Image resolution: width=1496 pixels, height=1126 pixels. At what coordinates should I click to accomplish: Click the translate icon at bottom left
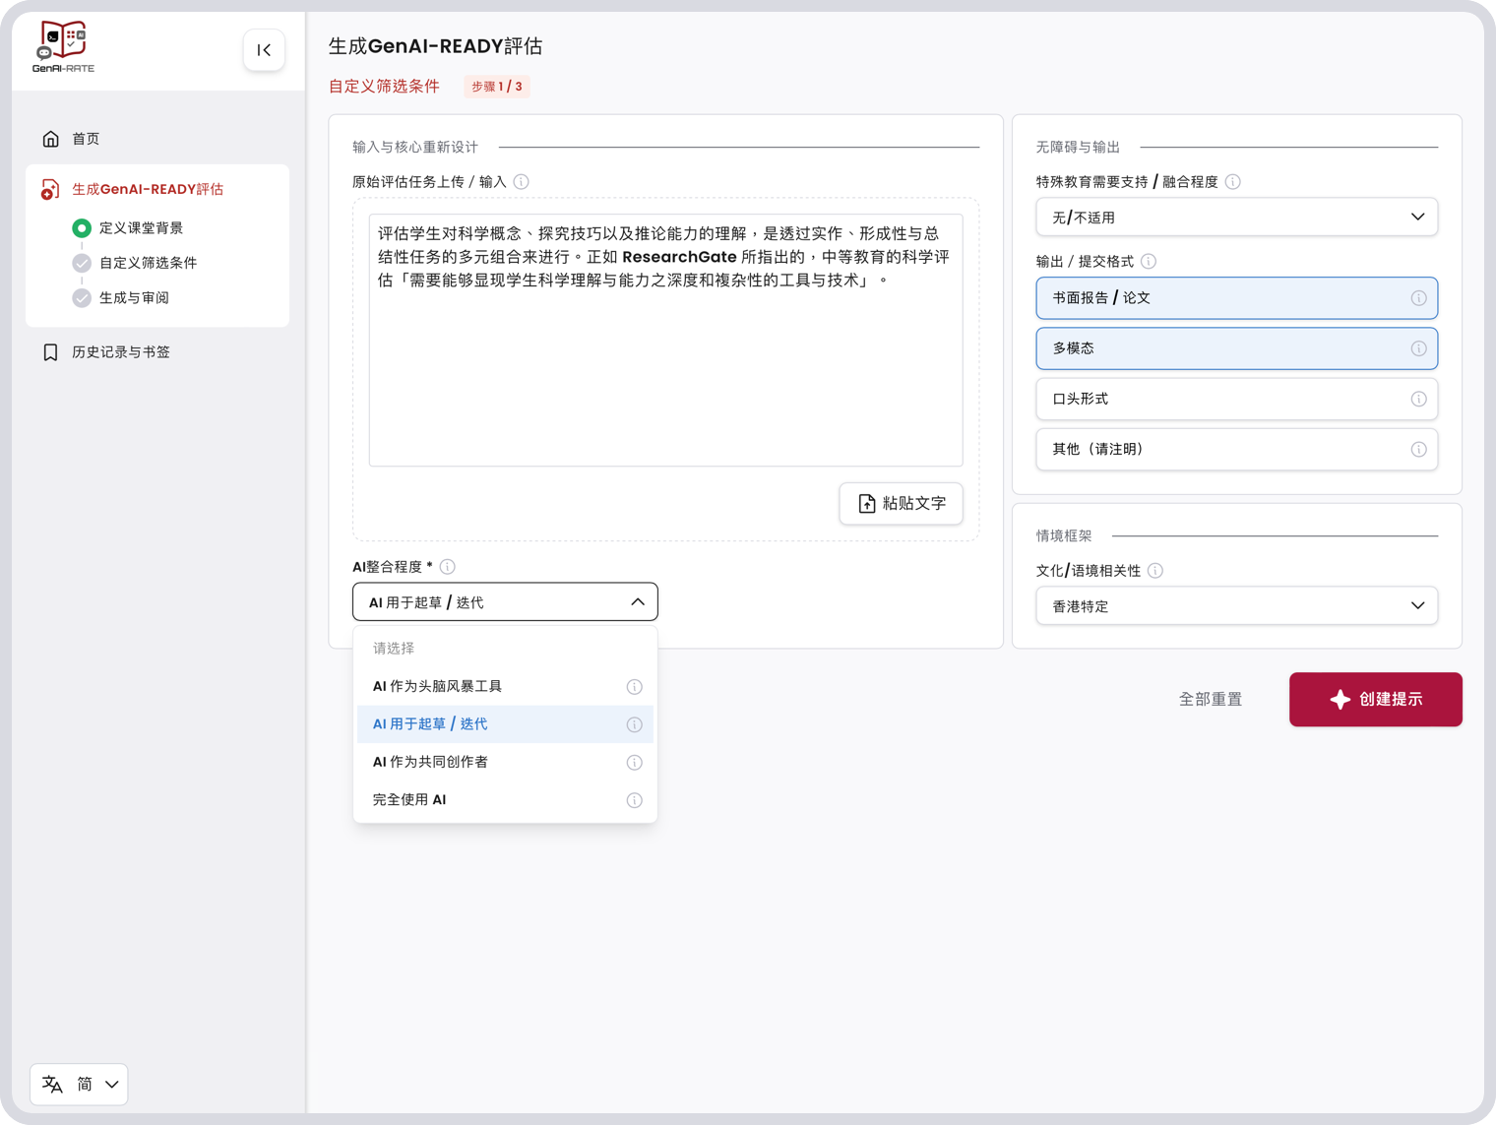[x=53, y=1085]
